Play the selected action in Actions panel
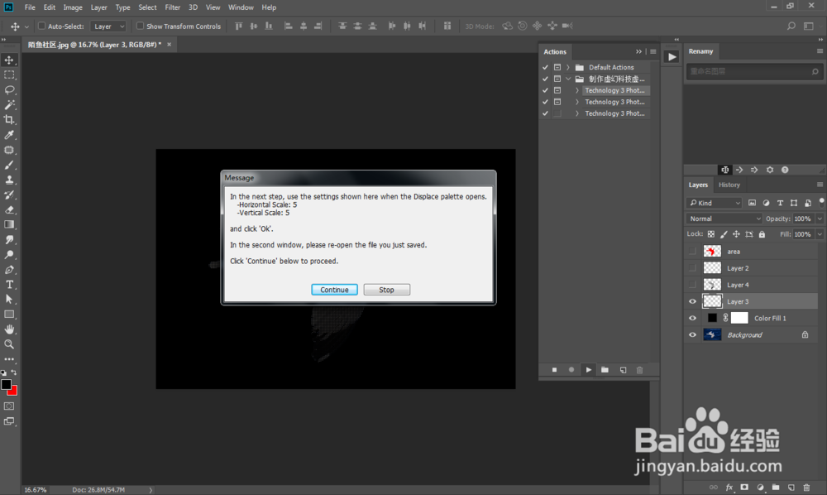 pos(588,370)
